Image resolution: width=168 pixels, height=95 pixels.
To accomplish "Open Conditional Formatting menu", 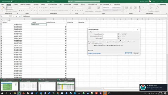I will point(89,9).
